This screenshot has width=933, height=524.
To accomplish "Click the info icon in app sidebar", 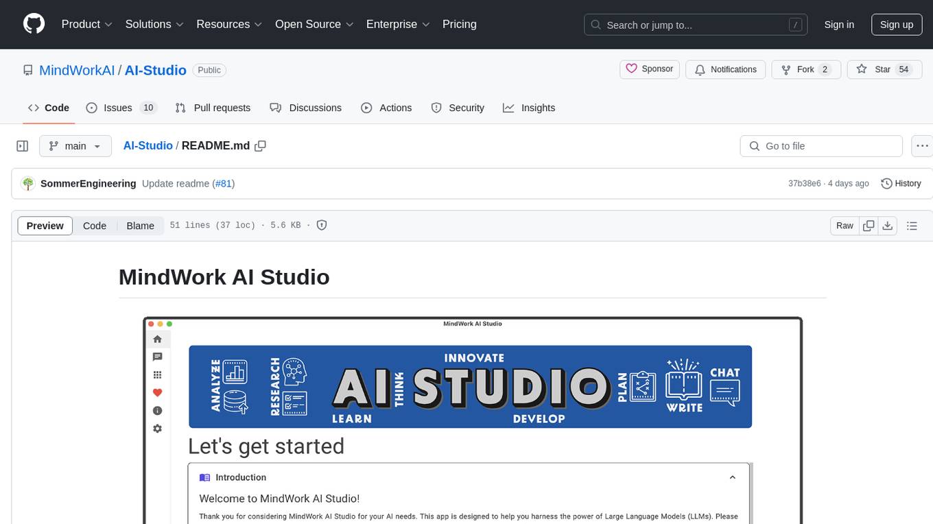I will pos(157,411).
